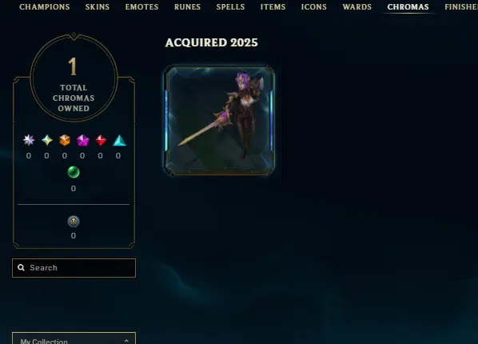Select the pink pentagon gemstone icon
Viewport: 478px width, 344px height.
82,141
